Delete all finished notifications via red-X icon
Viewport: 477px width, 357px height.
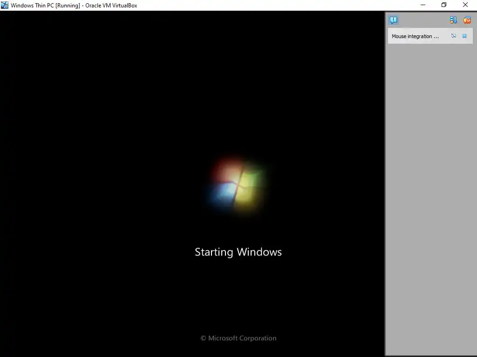467,20
